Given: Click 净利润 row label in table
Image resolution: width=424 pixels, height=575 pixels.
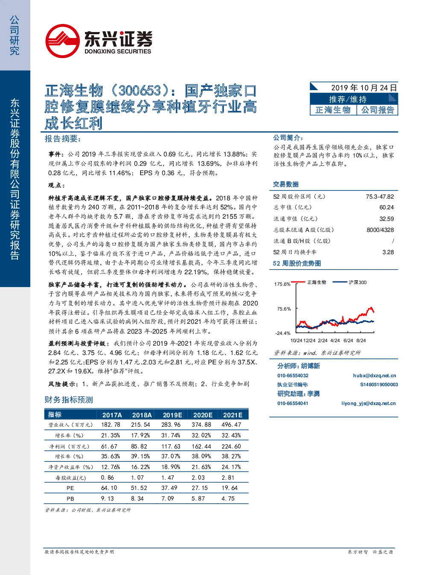Looking at the screenshot, I should click(70, 446).
